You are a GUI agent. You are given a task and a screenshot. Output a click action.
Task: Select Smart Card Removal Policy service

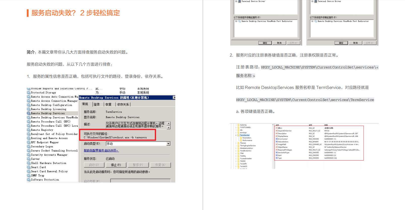[x=49, y=171]
